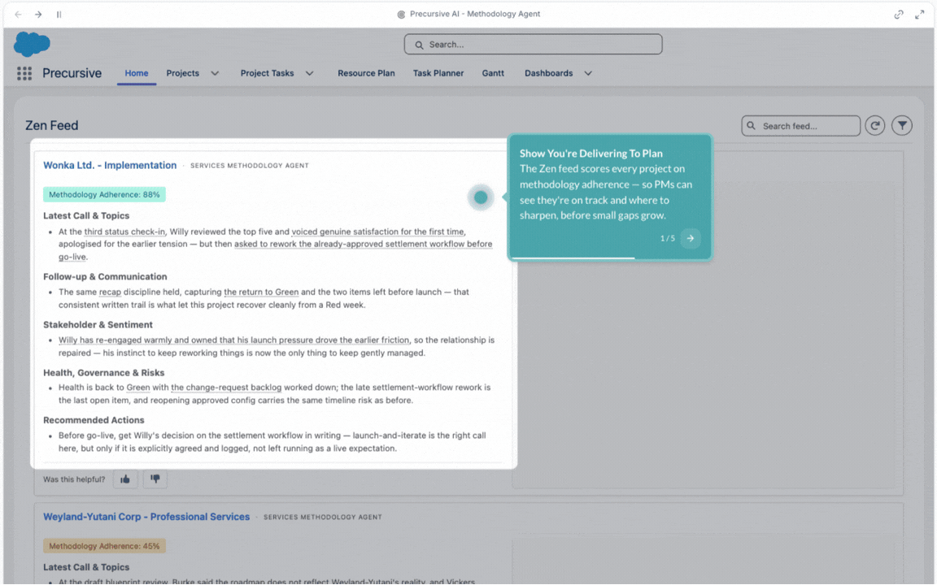Click the 'Show You're Delivering To Plan' heading
The width and height of the screenshot is (937, 585).
591,154
